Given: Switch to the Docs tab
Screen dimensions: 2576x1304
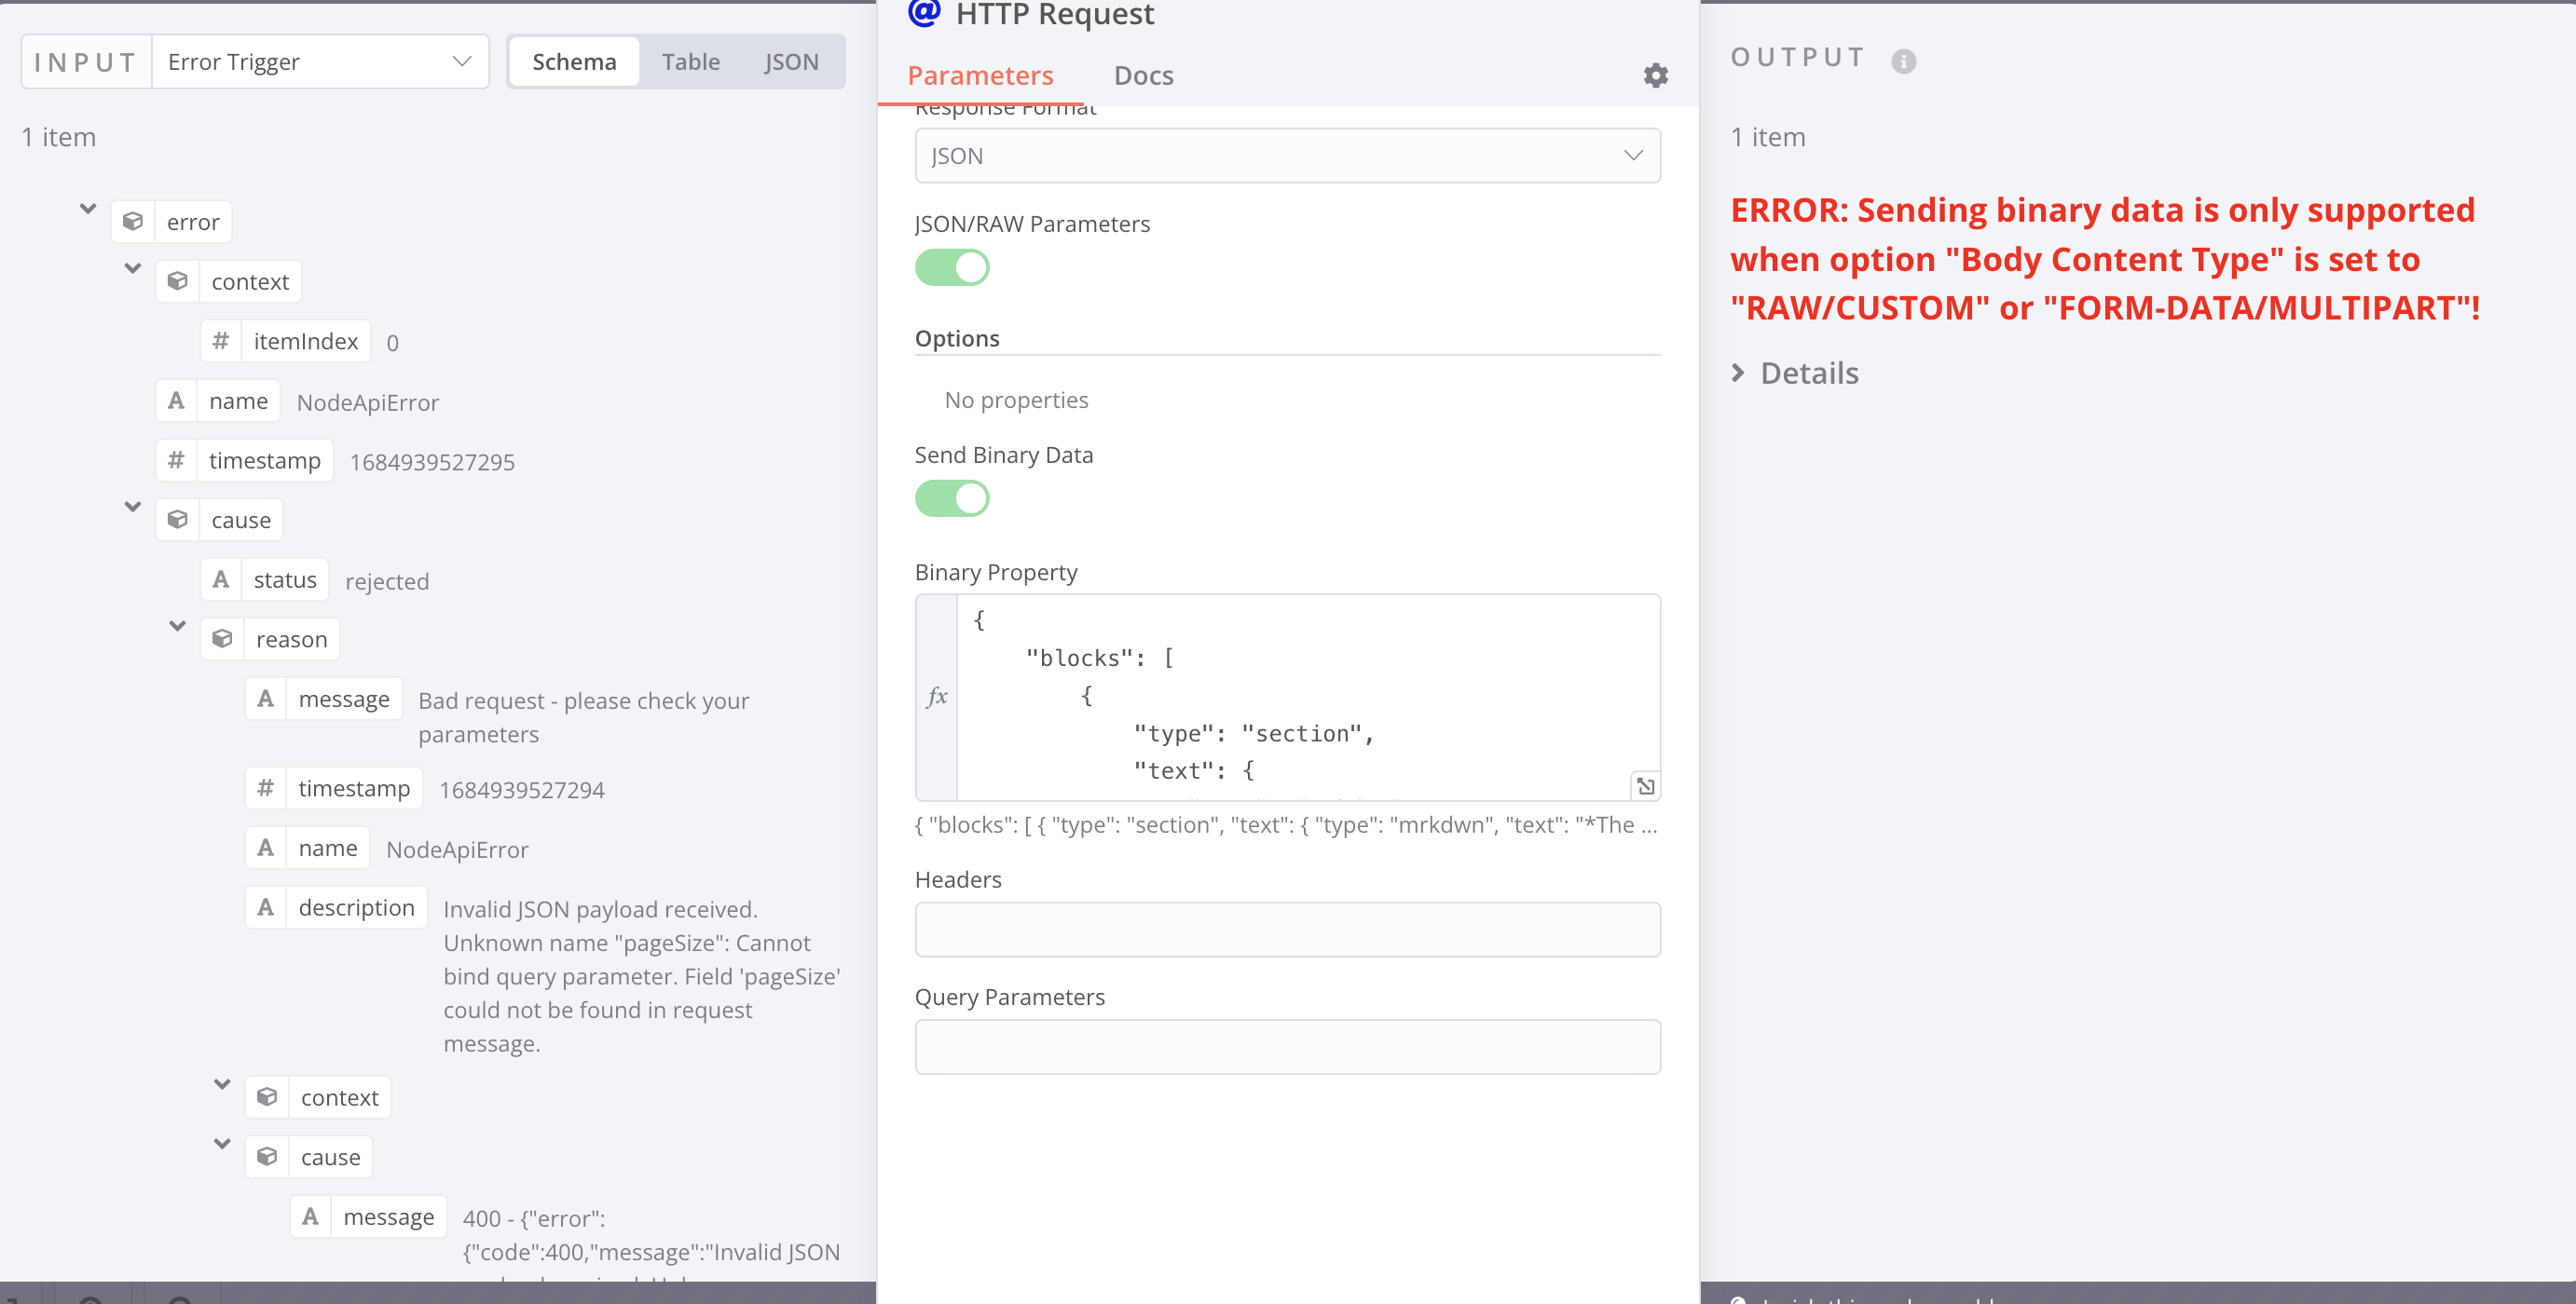Looking at the screenshot, I should 1143,76.
